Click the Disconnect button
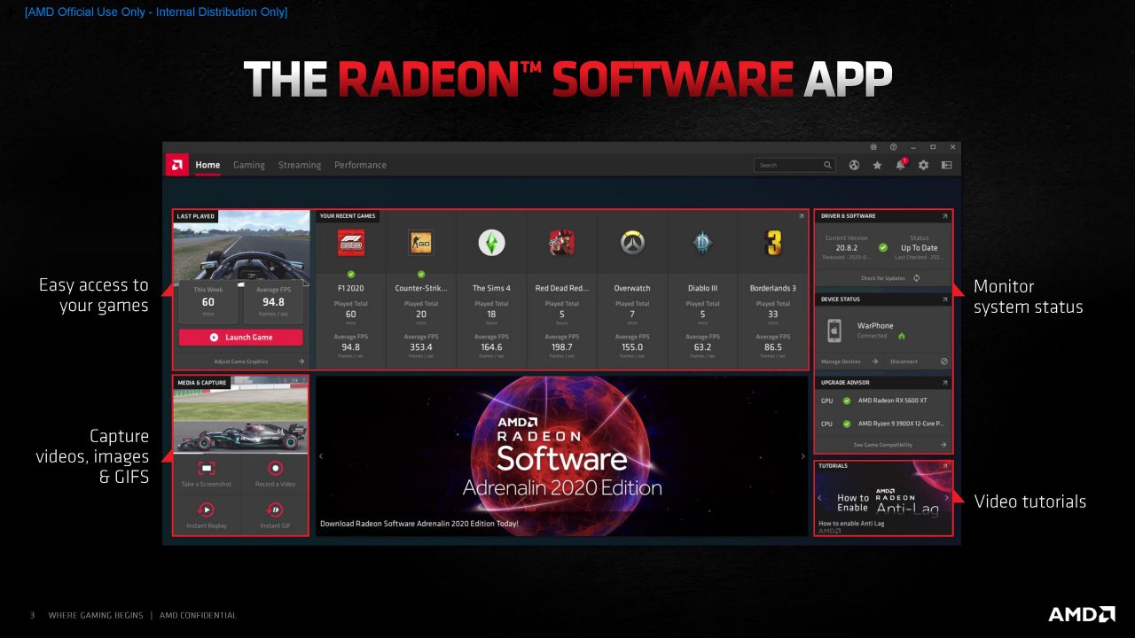 (x=904, y=362)
